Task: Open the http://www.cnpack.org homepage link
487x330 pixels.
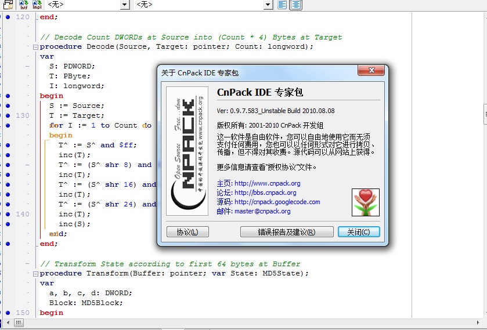Action: (268, 183)
